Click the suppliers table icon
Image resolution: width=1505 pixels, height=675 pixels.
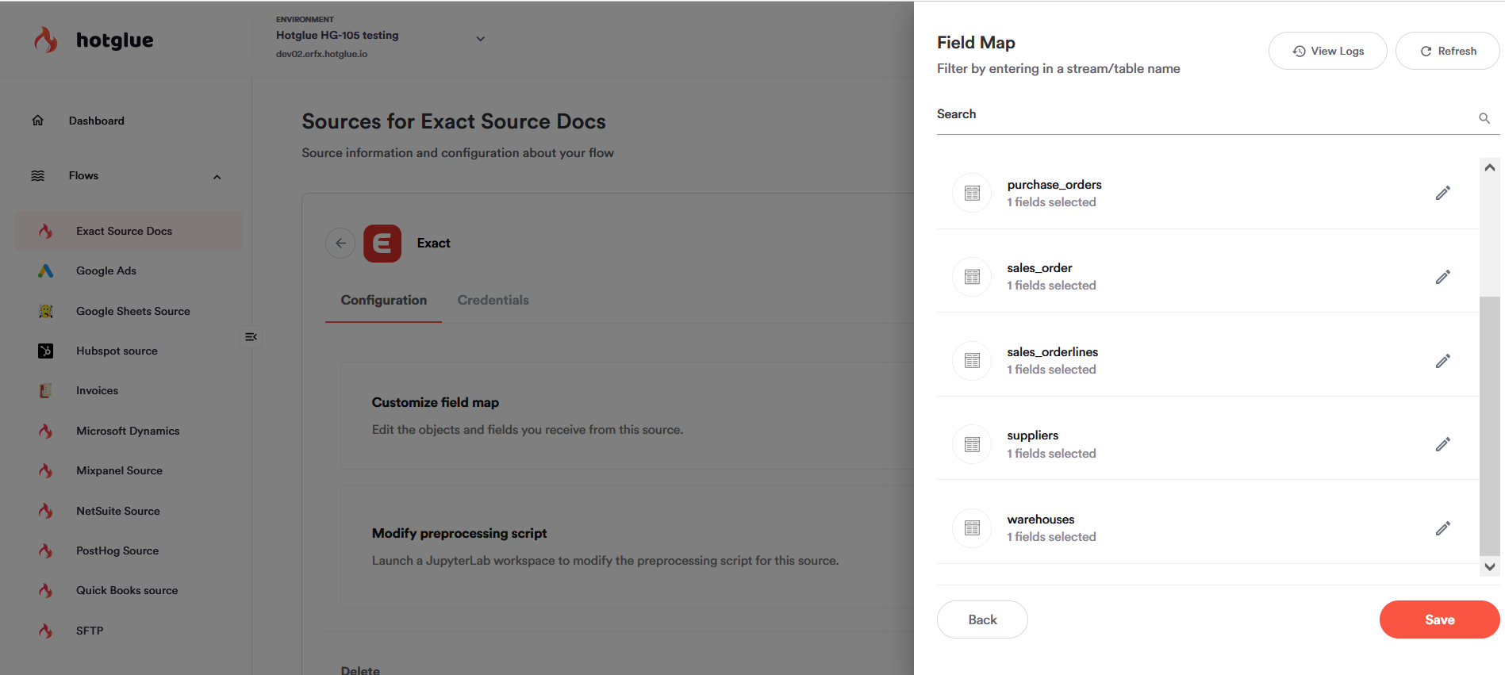[972, 444]
